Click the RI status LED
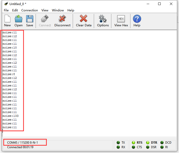 [162, 147]
